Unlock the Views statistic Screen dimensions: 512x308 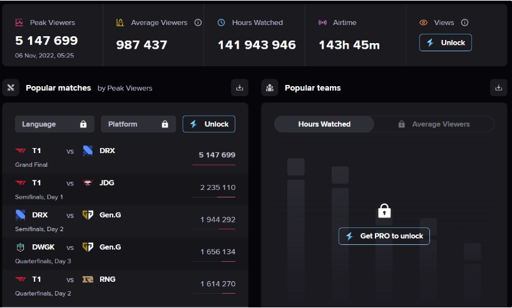[445, 42]
